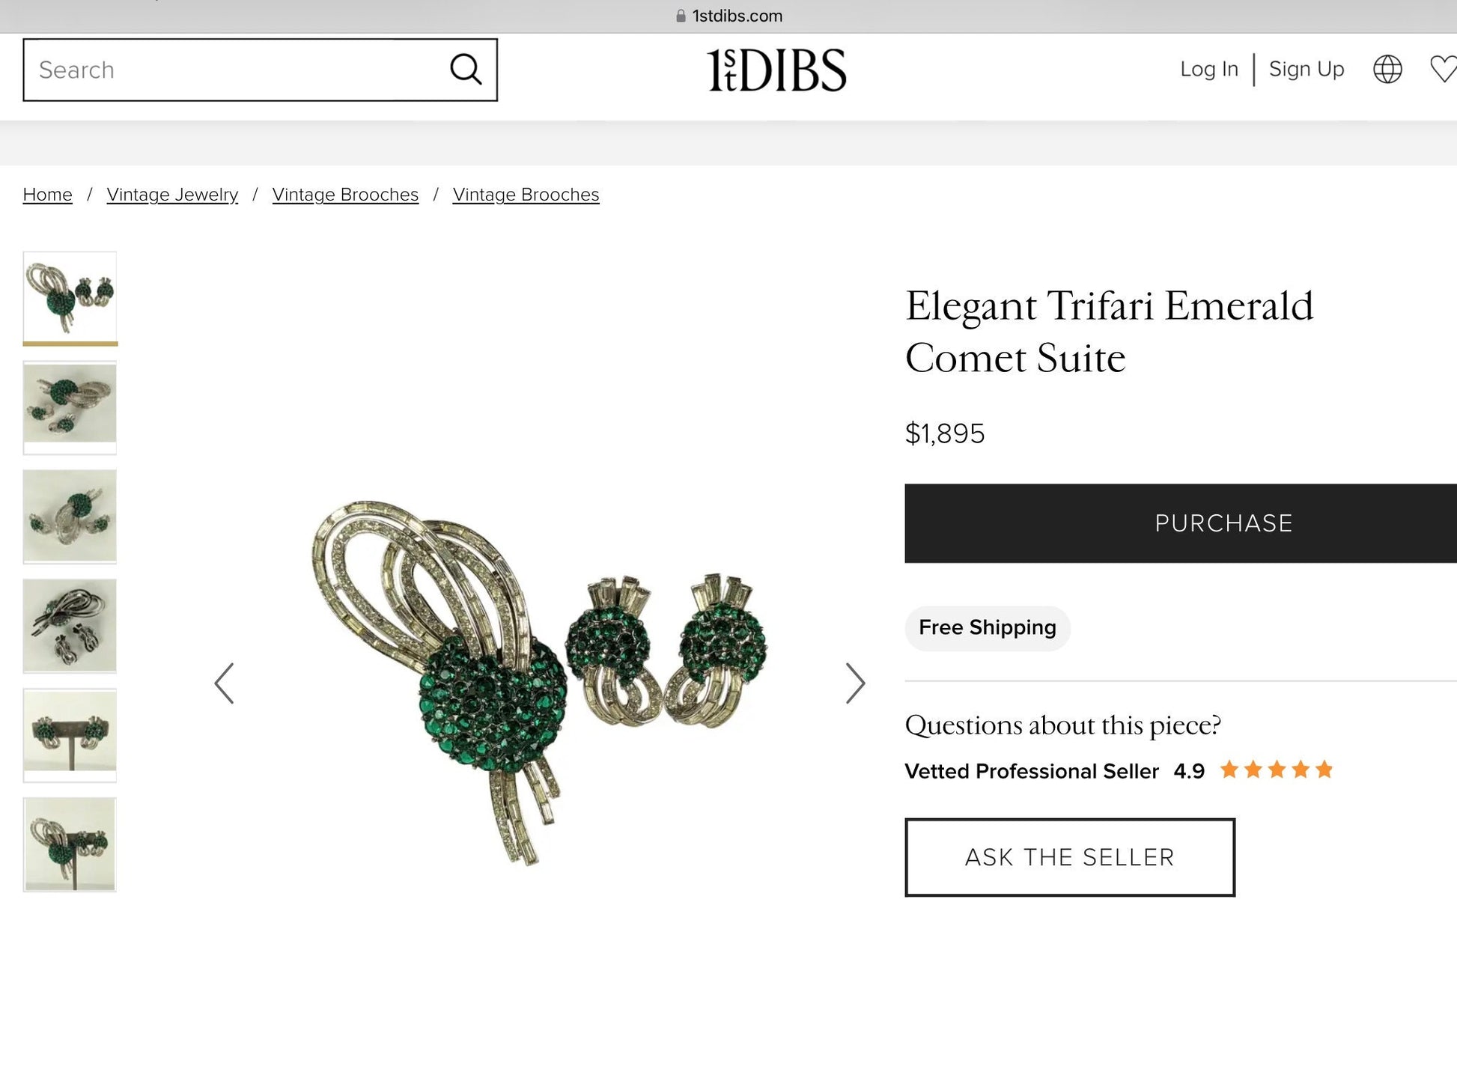Click the heart favorites icon
This screenshot has width=1457, height=1069.
point(1444,69)
